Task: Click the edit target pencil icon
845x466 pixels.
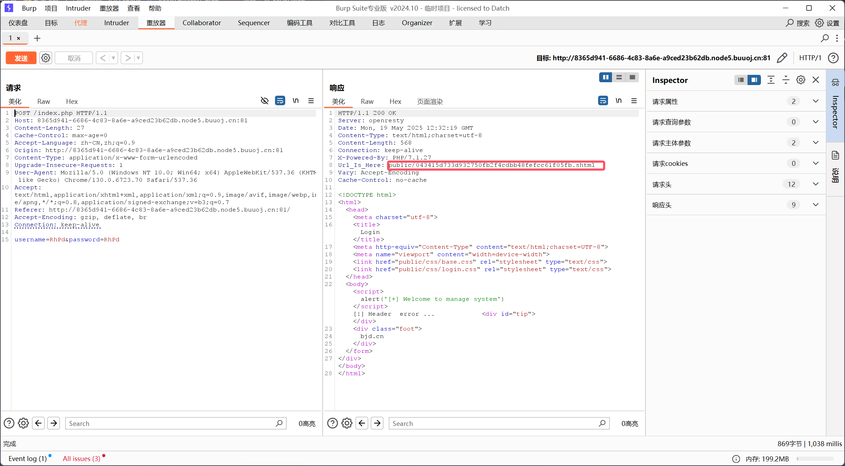Action: point(782,58)
